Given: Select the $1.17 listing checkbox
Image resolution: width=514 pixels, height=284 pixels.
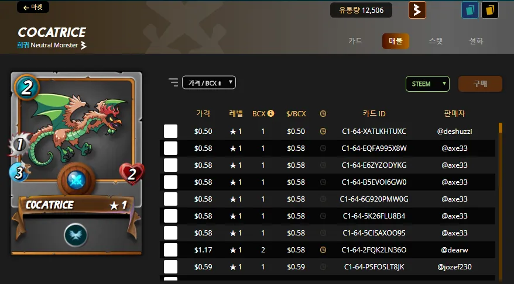Looking at the screenshot, I should tap(170, 250).
